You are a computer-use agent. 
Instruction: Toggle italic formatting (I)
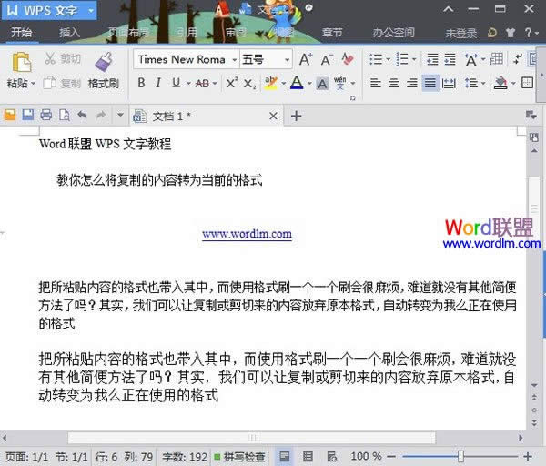pyautogui.click(x=158, y=83)
